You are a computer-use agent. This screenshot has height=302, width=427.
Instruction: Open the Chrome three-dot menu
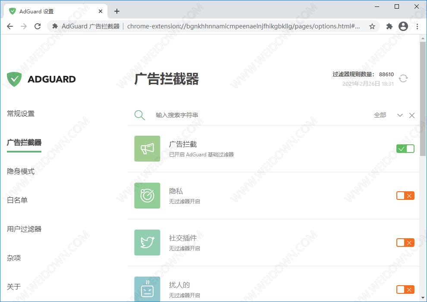417,26
